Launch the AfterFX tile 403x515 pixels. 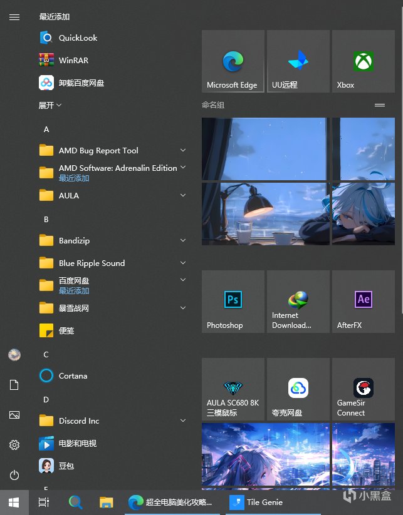363,302
